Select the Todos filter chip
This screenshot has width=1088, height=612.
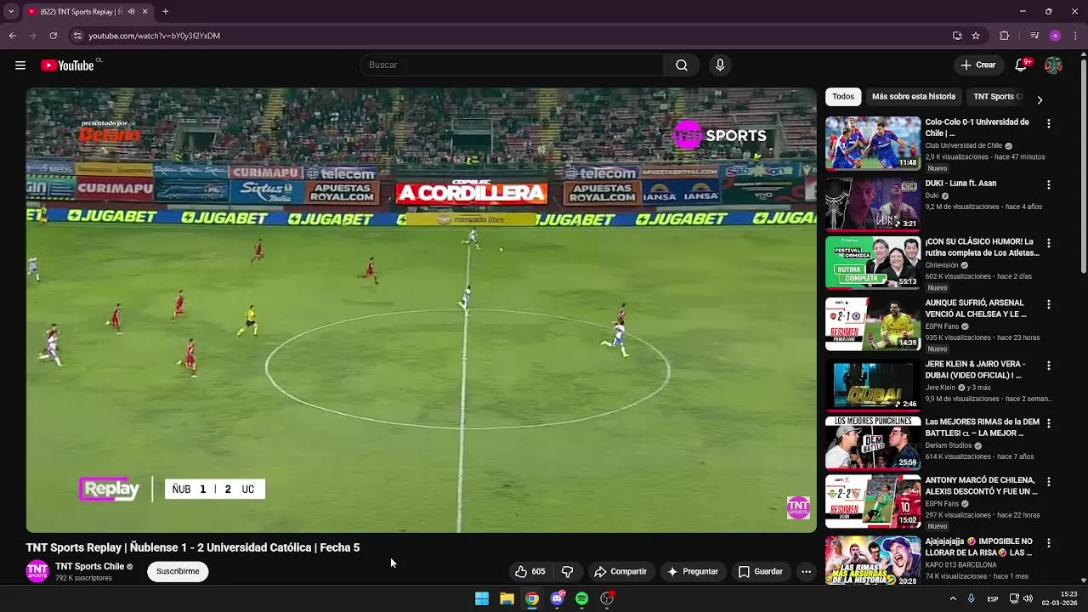pos(843,97)
